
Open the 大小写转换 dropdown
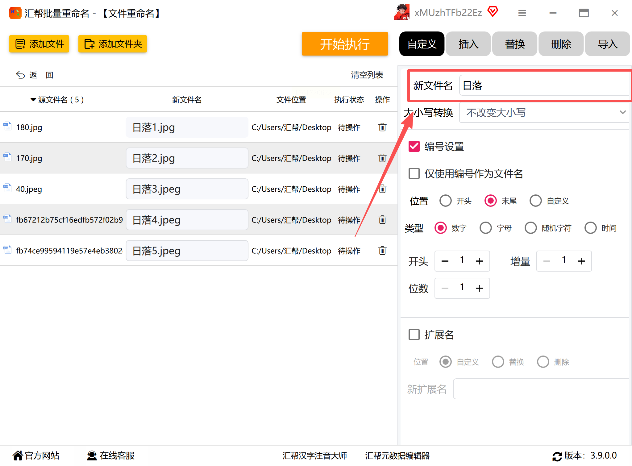[544, 113]
